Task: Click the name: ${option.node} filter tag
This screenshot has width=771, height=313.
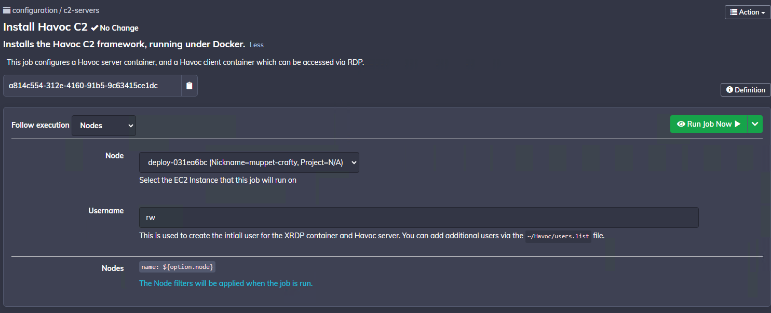Action: pyautogui.click(x=178, y=267)
